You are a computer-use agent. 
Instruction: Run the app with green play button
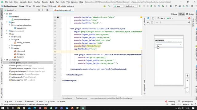[x=140, y=6]
